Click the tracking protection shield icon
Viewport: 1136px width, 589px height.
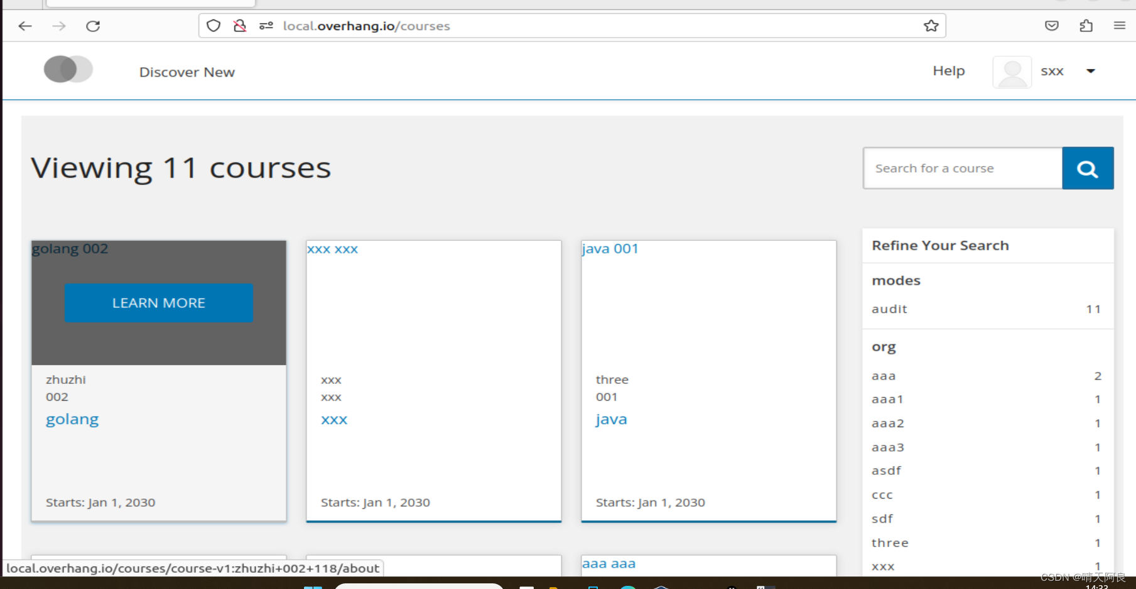(214, 25)
